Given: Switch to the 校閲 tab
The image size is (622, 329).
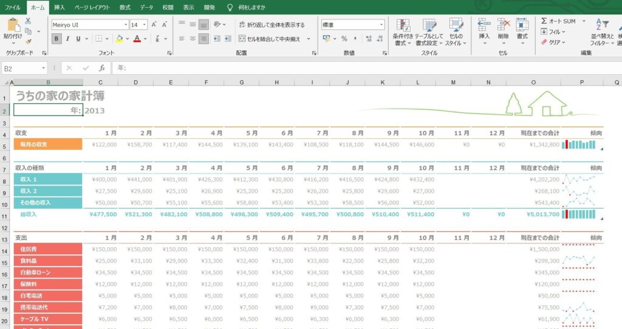Looking at the screenshot, I should tap(168, 7).
